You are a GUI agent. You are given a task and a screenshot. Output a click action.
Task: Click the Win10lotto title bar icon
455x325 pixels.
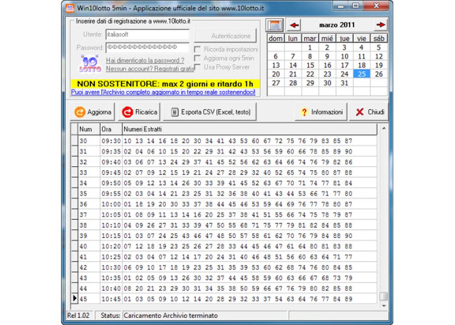(70, 8)
